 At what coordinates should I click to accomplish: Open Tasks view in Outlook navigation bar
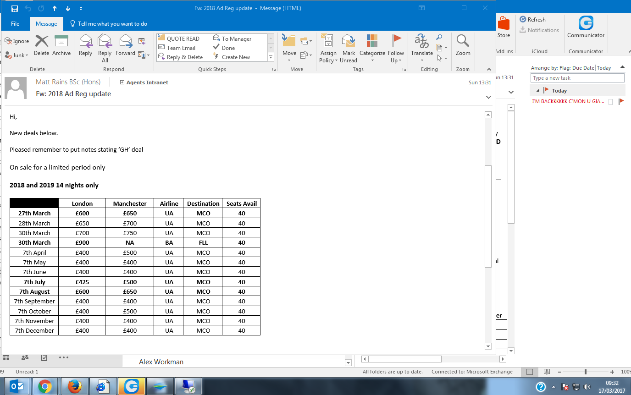point(44,357)
